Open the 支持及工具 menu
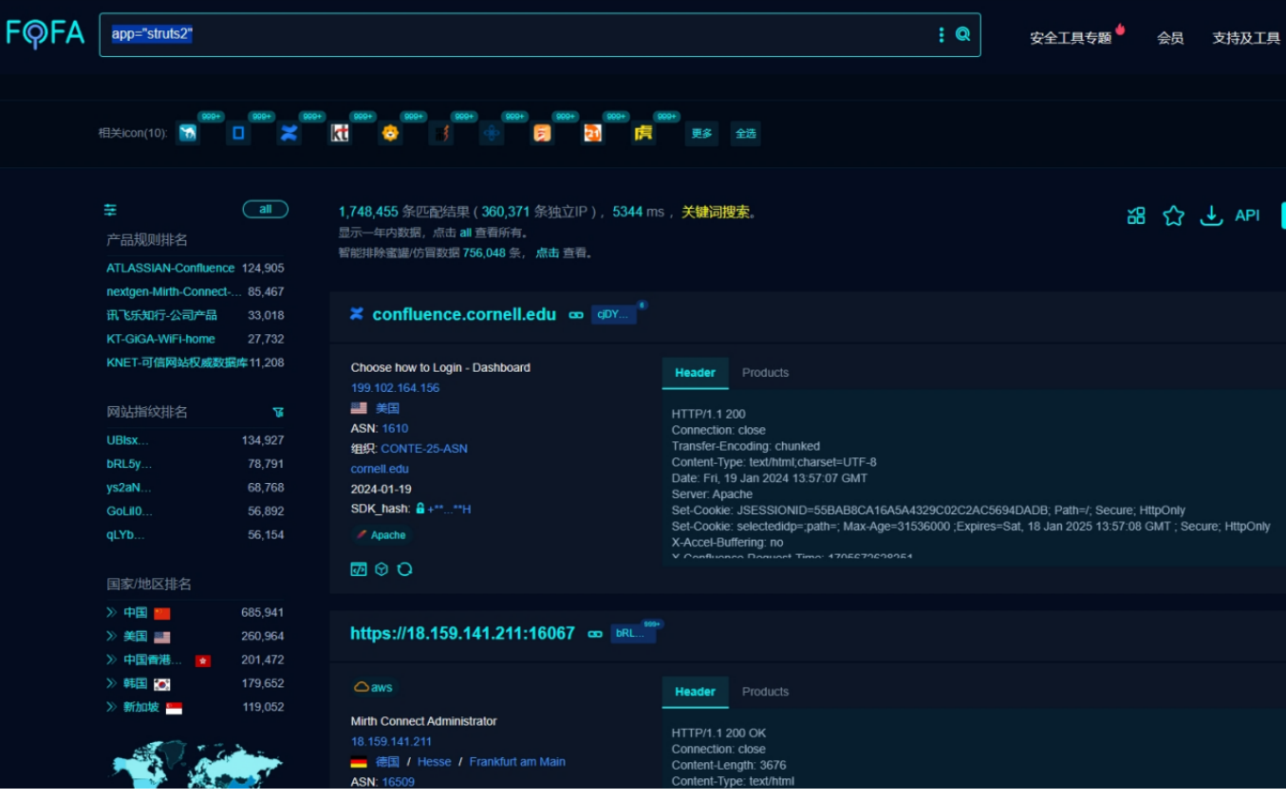Image resolution: width=1286 pixels, height=799 pixels. 1246,38
